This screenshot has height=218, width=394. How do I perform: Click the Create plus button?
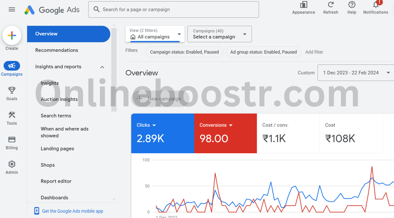tap(12, 36)
